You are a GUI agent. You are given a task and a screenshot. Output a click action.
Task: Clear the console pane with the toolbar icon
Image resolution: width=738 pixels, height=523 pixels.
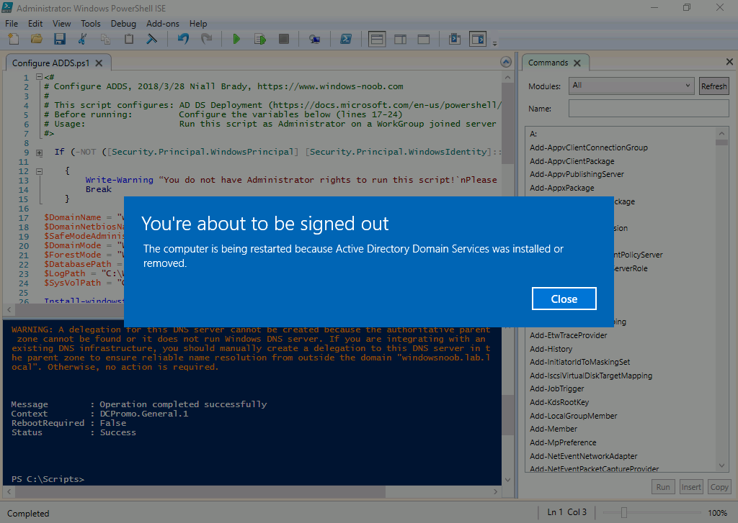tap(151, 39)
